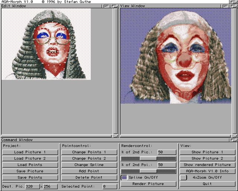Toggle the Spline On/Off checkbox
The image size is (238, 191).
tap(124, 178)
